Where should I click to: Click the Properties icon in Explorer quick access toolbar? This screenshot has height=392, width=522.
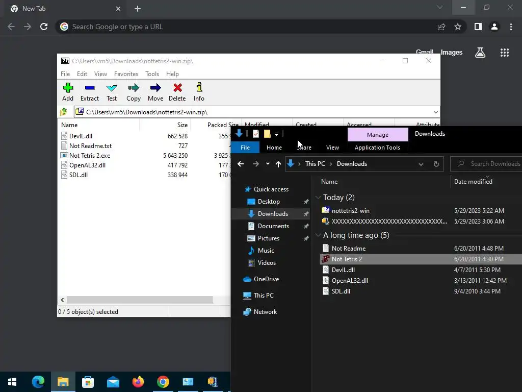256,134
